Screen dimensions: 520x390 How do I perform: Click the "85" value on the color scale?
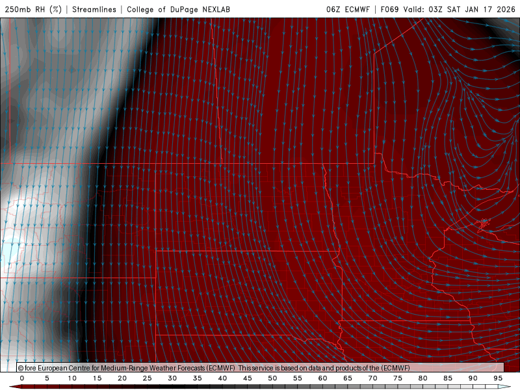[448, 378]
